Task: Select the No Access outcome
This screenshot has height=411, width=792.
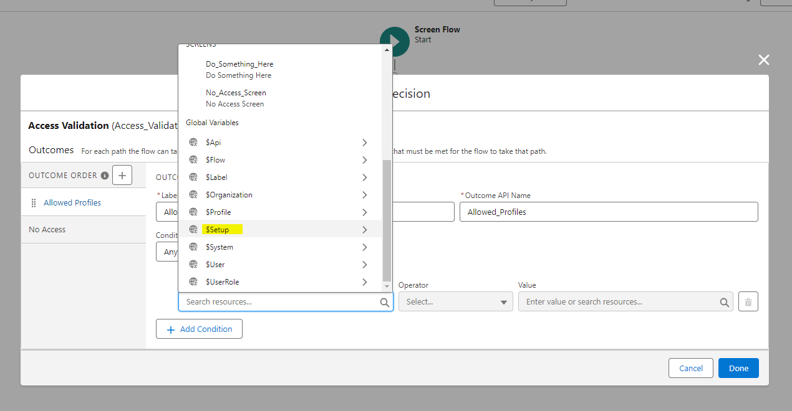Action: click(x=47, y=230)
